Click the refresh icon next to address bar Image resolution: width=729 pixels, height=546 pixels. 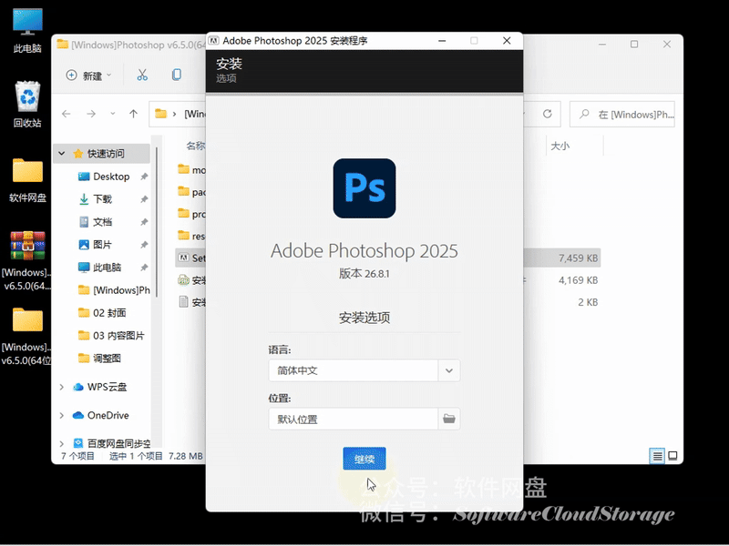[x=548, y=114]
